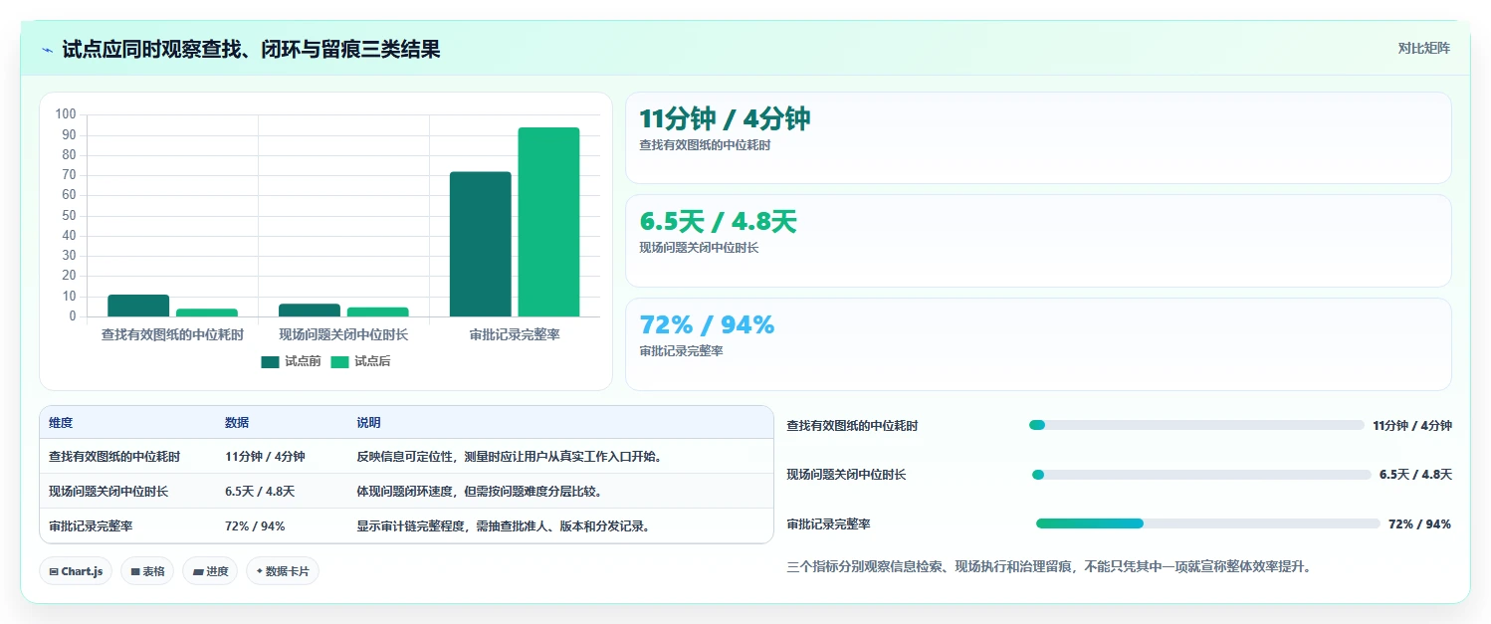Click the Chart.js tag chip
Viewport: 1491px width, 624px height.
tap(77, 571)
